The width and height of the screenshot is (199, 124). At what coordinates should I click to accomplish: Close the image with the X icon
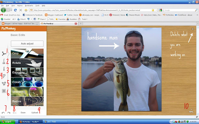[x=192, y=29]
